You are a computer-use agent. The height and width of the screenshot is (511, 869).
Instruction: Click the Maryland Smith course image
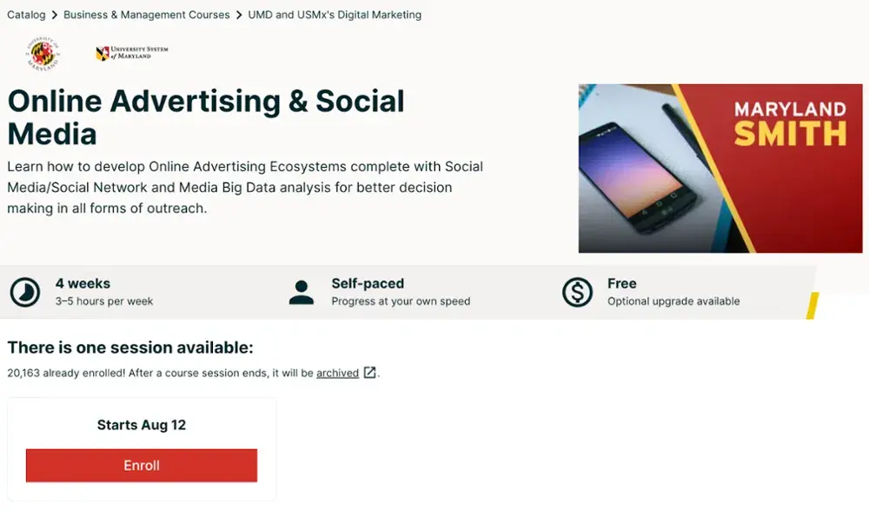pos(720,168)
